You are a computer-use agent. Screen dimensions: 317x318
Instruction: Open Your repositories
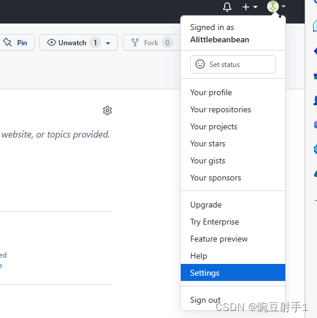coord(232,109)
